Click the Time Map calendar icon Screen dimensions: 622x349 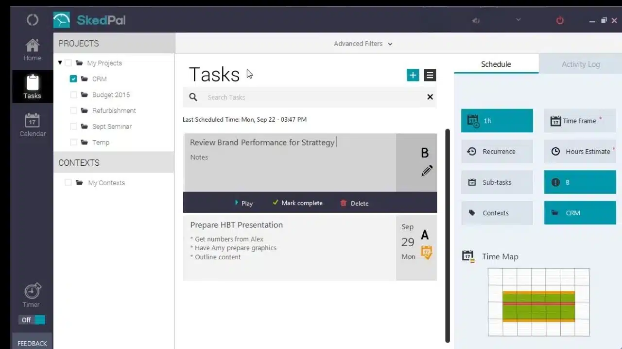click(468, 256)
